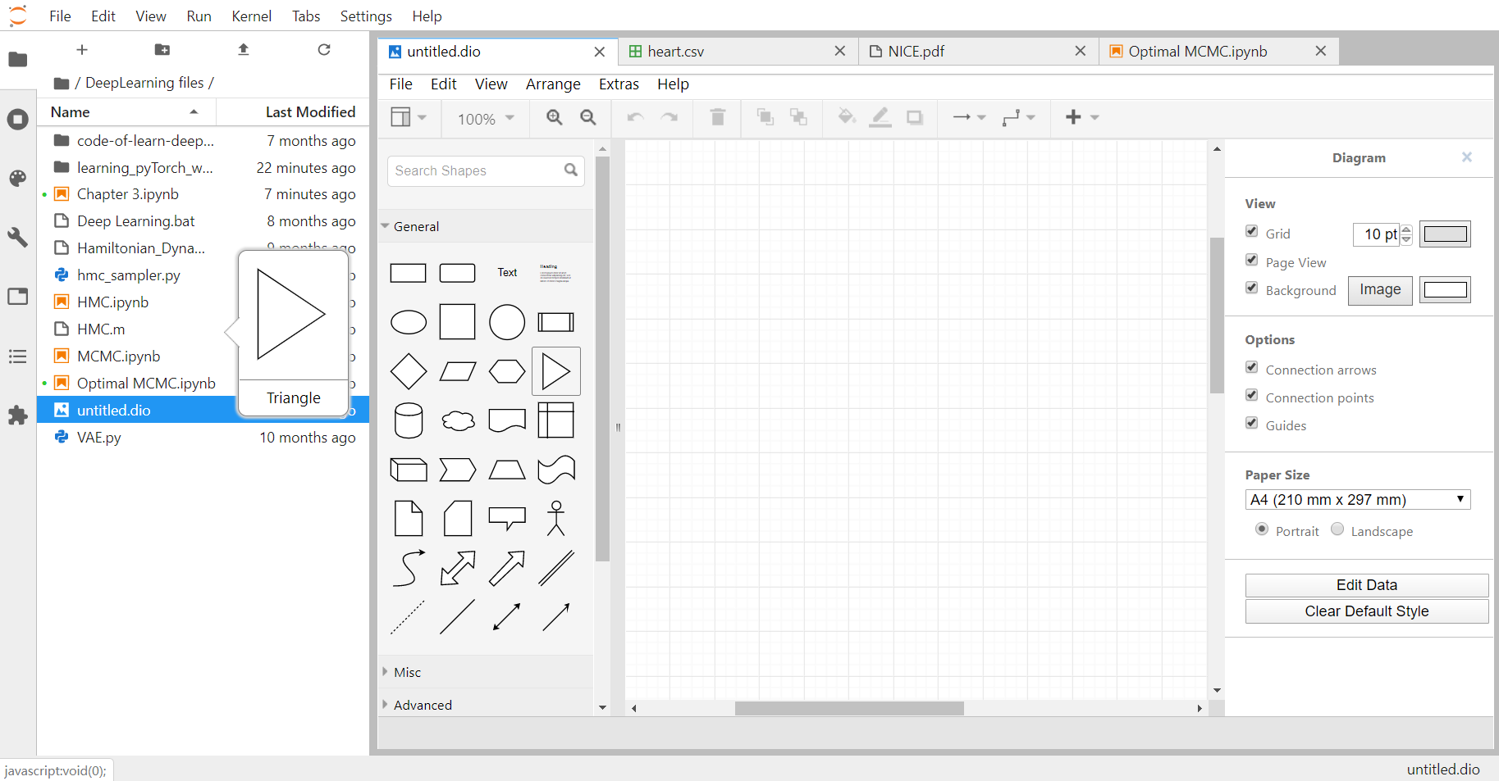Select the Cylinder shape in General palette

click(x=409, y=420)
